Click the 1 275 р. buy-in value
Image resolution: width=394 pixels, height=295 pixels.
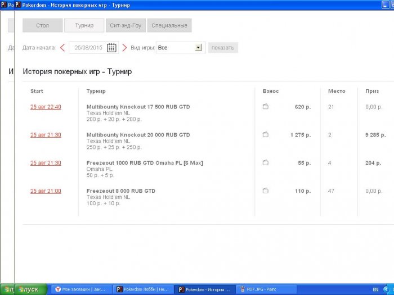click(x=301, y=135)
